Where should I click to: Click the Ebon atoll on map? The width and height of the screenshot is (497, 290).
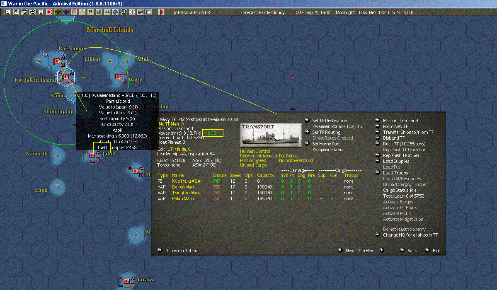coord(57,186)
